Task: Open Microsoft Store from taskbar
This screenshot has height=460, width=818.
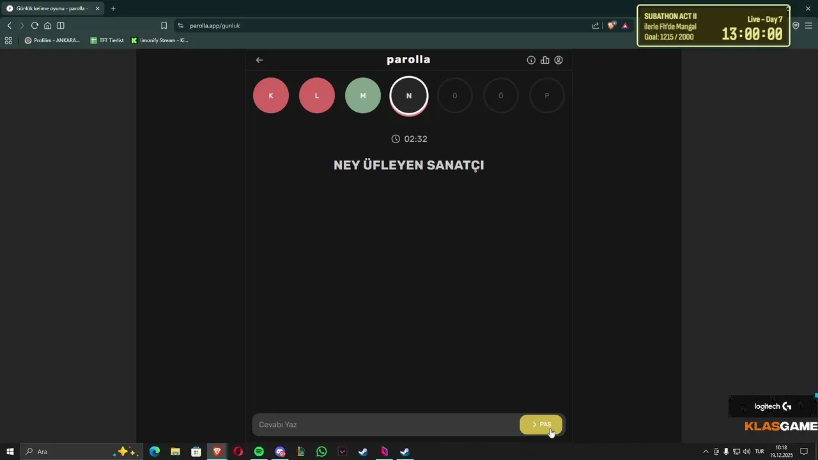Action: coord(196,452)
